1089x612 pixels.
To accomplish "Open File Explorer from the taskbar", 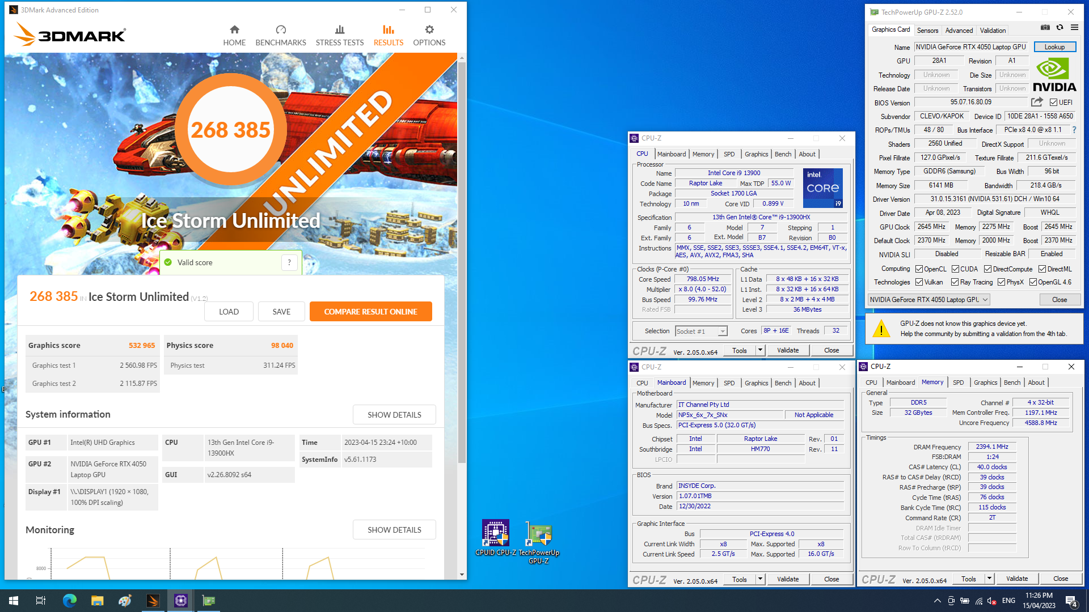I will [97, 601].
